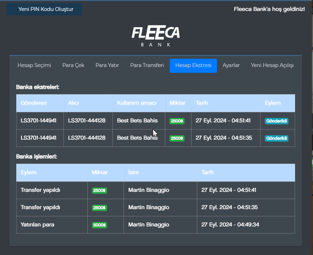The width and height of the screenshot is (313, 255).
Task: Click the Yeni PIN Kodu Oluştur button
Action: point(44,9)
